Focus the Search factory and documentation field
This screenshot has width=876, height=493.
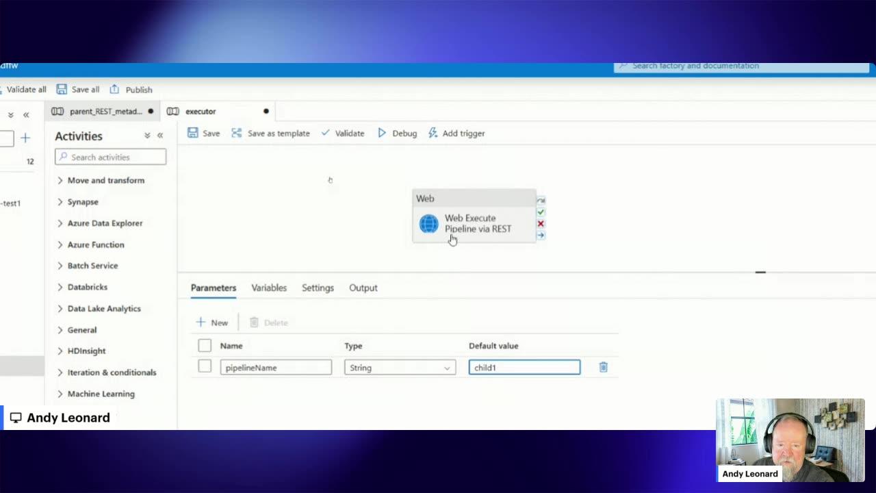click(741, 66)
